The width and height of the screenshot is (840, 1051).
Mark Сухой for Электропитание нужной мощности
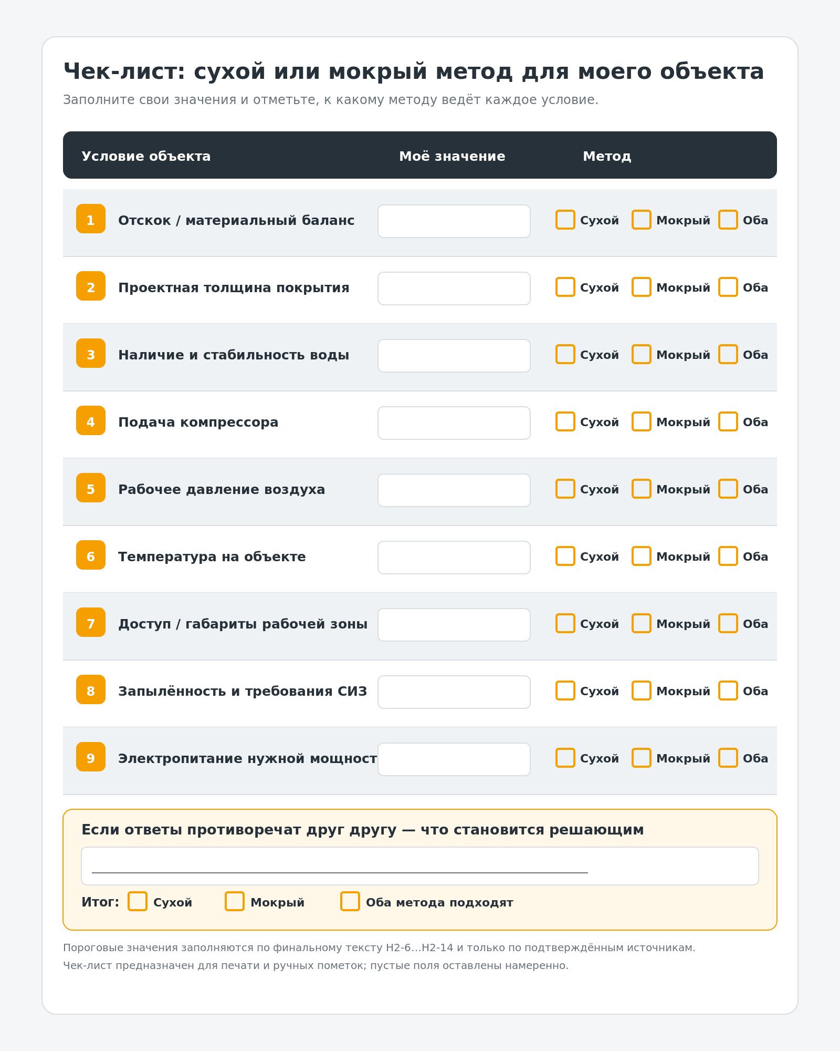(x=565, y=758)
